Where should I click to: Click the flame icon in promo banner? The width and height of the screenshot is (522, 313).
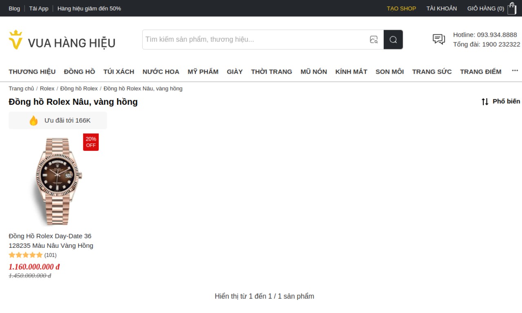[x=33, y=121]
